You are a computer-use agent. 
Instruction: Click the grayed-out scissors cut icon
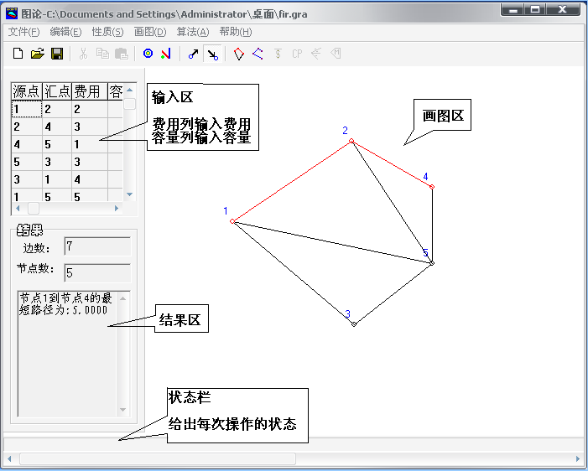point(83,54)
